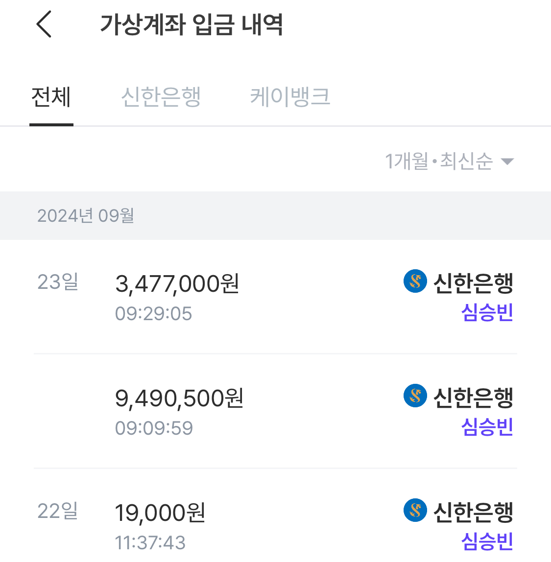Switch to the 신한은행 tab
Image resolution: width=551 pixels, height=562 pixels.
point(161,97)
